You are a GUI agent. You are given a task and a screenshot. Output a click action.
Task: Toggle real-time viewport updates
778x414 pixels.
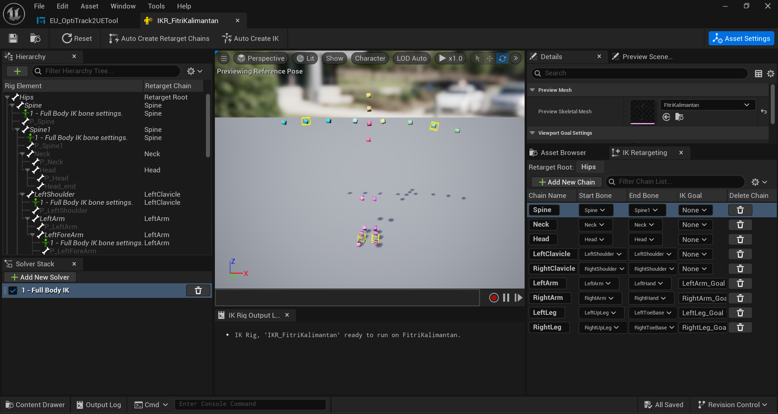[x=502, y=58]
